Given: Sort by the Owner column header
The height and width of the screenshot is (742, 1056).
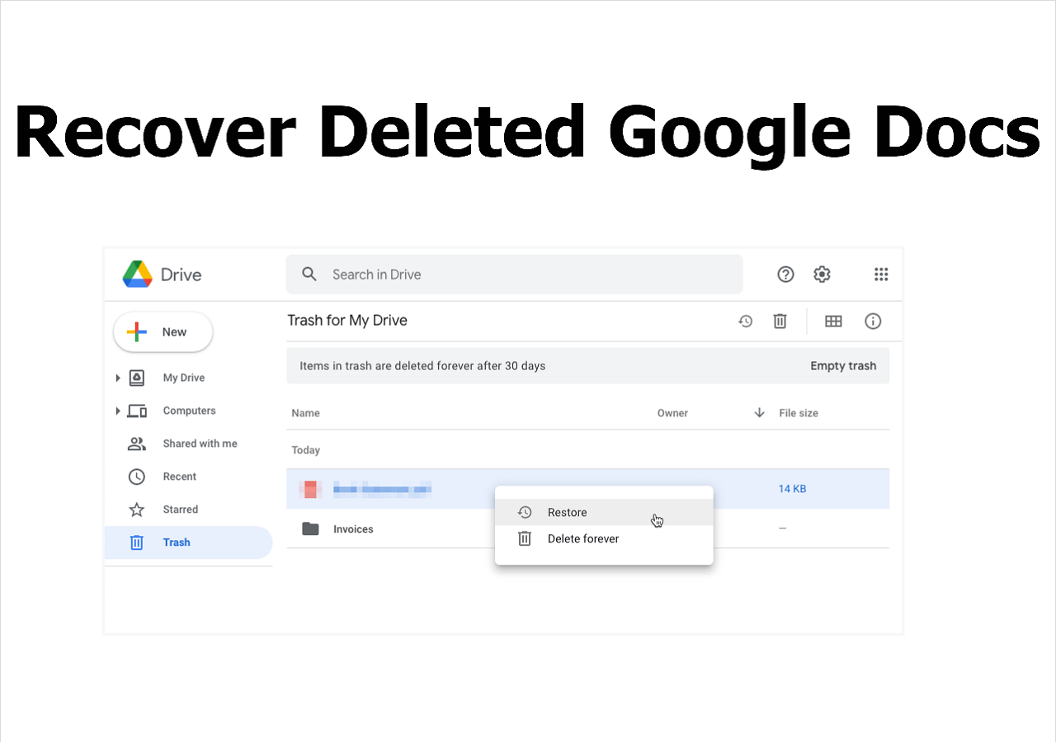Looking at the screenshot, I should coord(672,413).
